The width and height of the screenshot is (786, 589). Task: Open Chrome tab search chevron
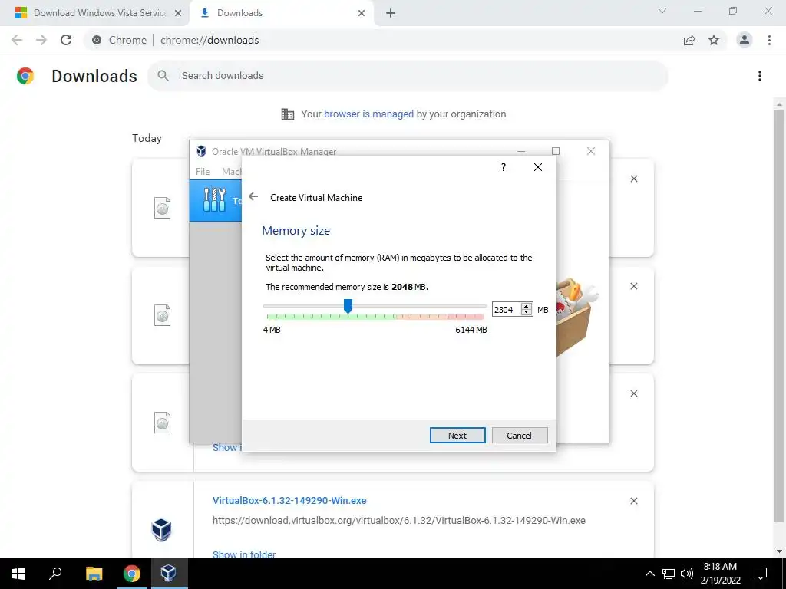(x=662, y=11)
